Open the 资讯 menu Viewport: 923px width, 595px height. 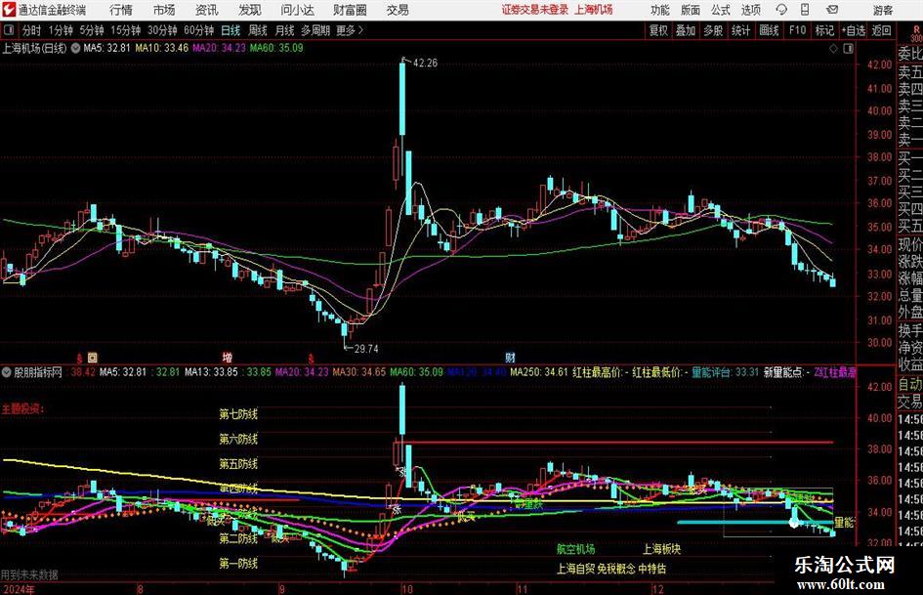tap(207, 10)
